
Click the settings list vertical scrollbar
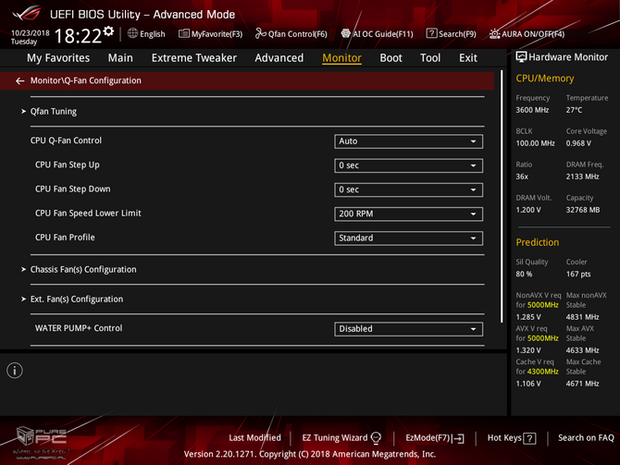coord(502,196)
